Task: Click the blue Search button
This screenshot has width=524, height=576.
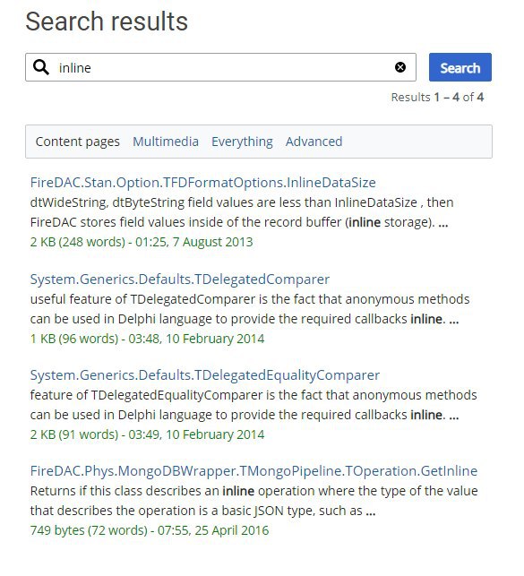Action: click(460, 67)
